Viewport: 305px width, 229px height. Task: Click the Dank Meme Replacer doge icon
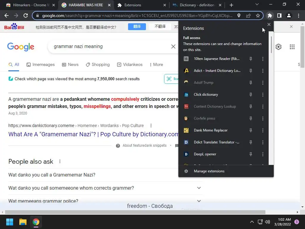186,130
